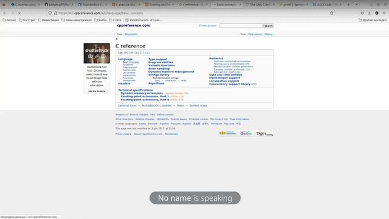Click the Tiger hosting logo

pos(264,133)
